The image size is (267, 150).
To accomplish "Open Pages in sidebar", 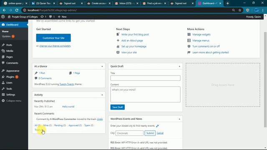I will [14, 57].
